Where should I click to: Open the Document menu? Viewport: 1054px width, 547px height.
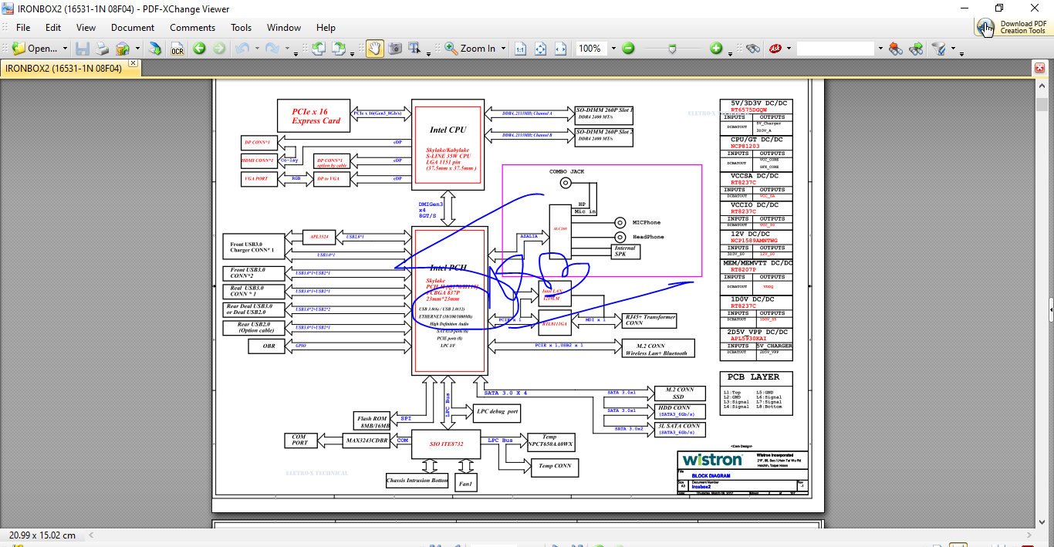(x=133, y=28)
